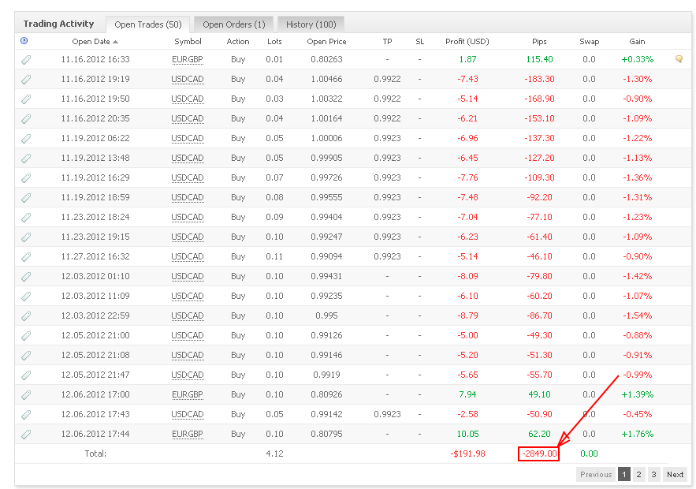Click attachment icon for 11.23.2012 19:15 trade
Viewport: 696px width, 489px height.
[26, 237]
